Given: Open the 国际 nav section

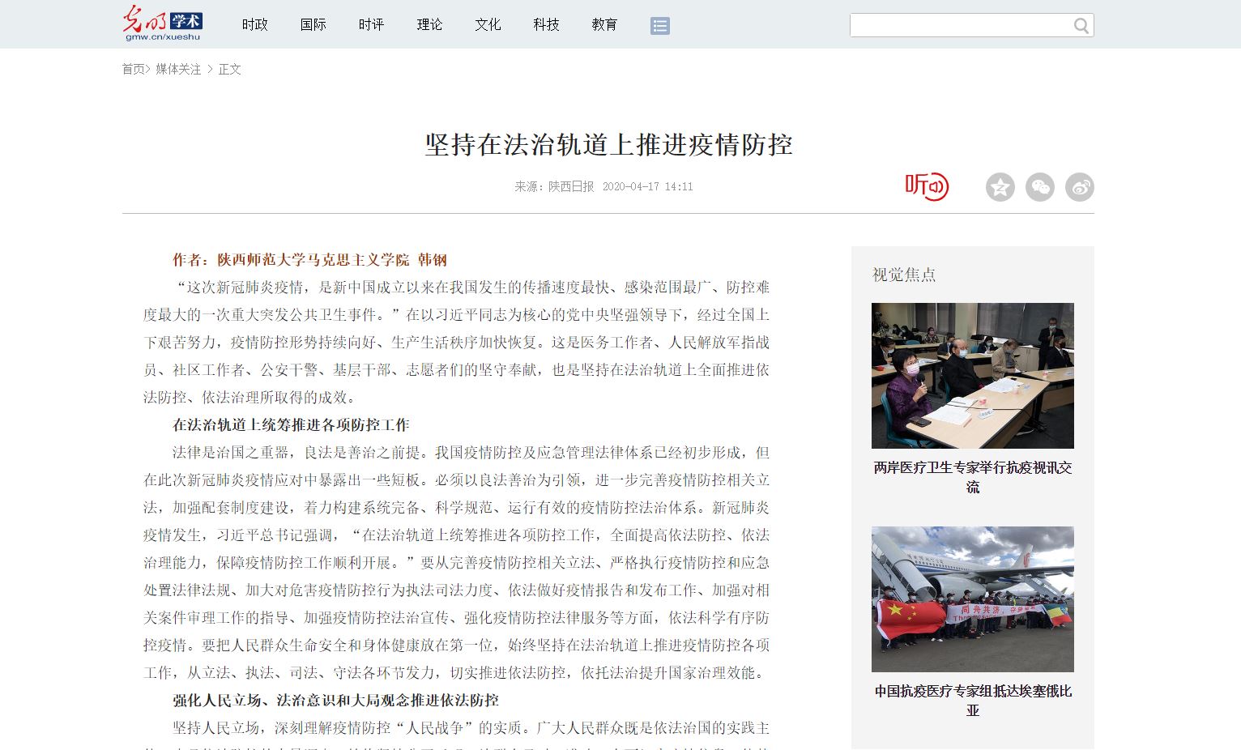Looking at the screenshot, I should 313,25.
